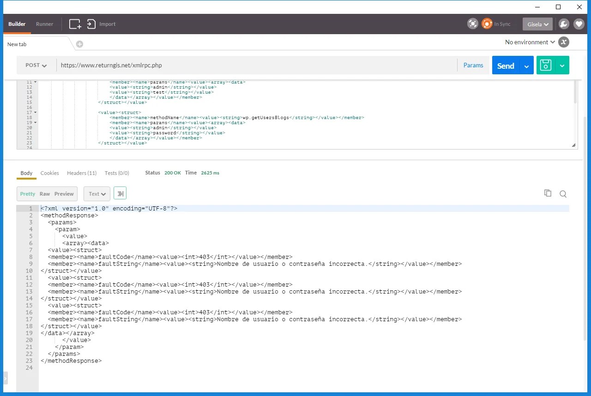Click the green save floppy icon
Screen dimensions: 591x396
(x=546, y=65)
